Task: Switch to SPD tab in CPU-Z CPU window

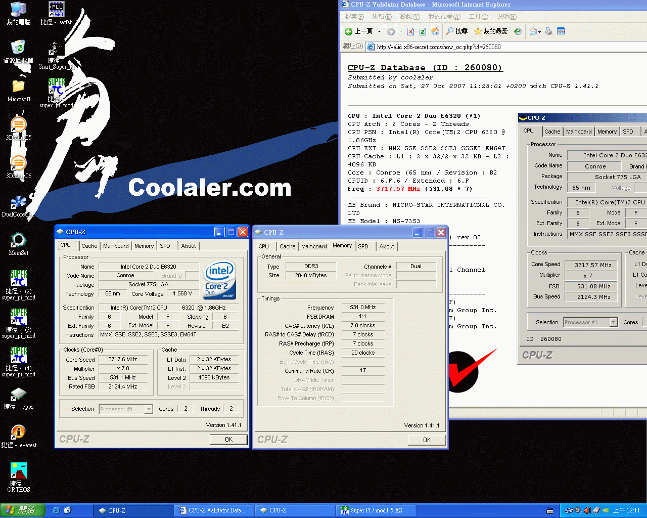Action: 165,246
